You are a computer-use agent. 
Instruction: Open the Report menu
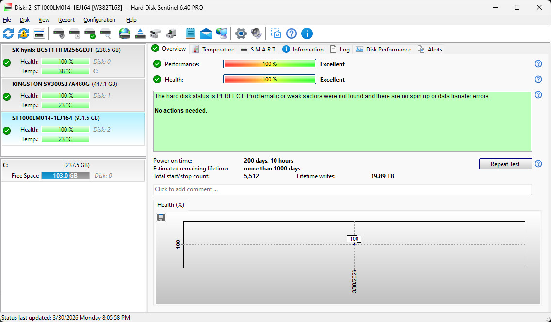coord(66,20)
